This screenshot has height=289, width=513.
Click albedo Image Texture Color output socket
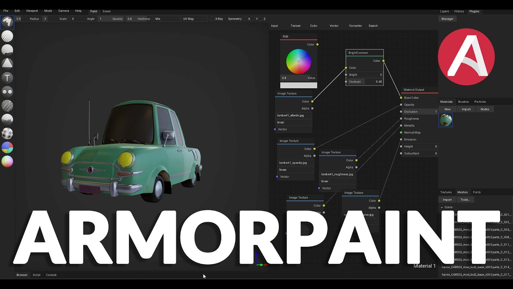pyautogui.click(x=312, y=102)
